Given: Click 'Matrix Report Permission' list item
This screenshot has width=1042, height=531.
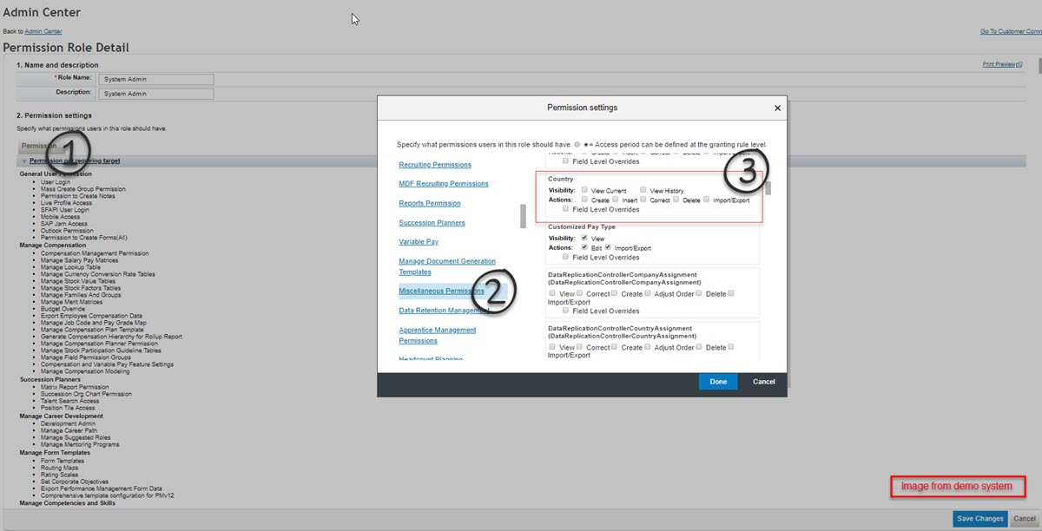Looking at the screenshot, I should pos(75,387).
